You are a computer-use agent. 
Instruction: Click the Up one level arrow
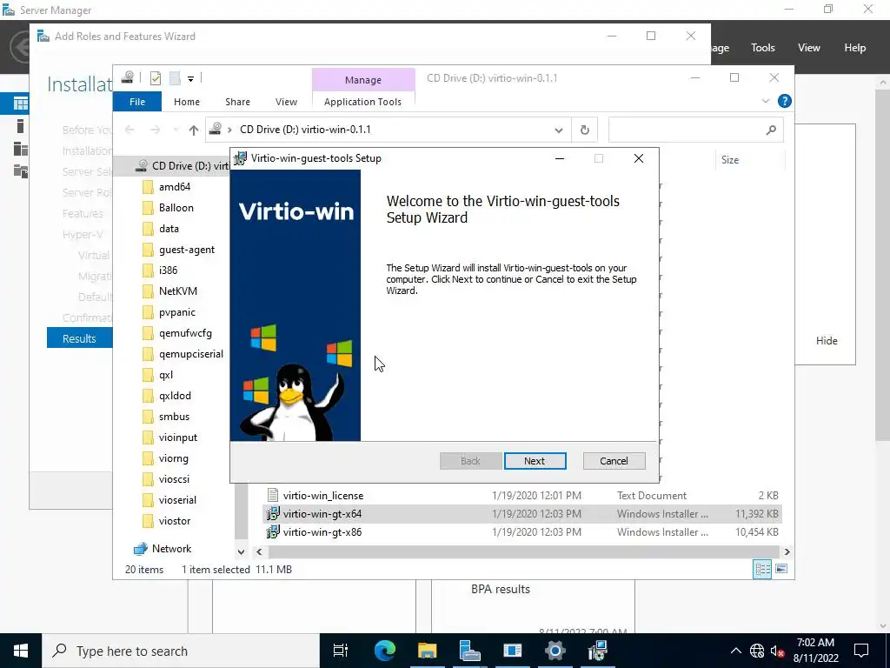tap(194, 130)
